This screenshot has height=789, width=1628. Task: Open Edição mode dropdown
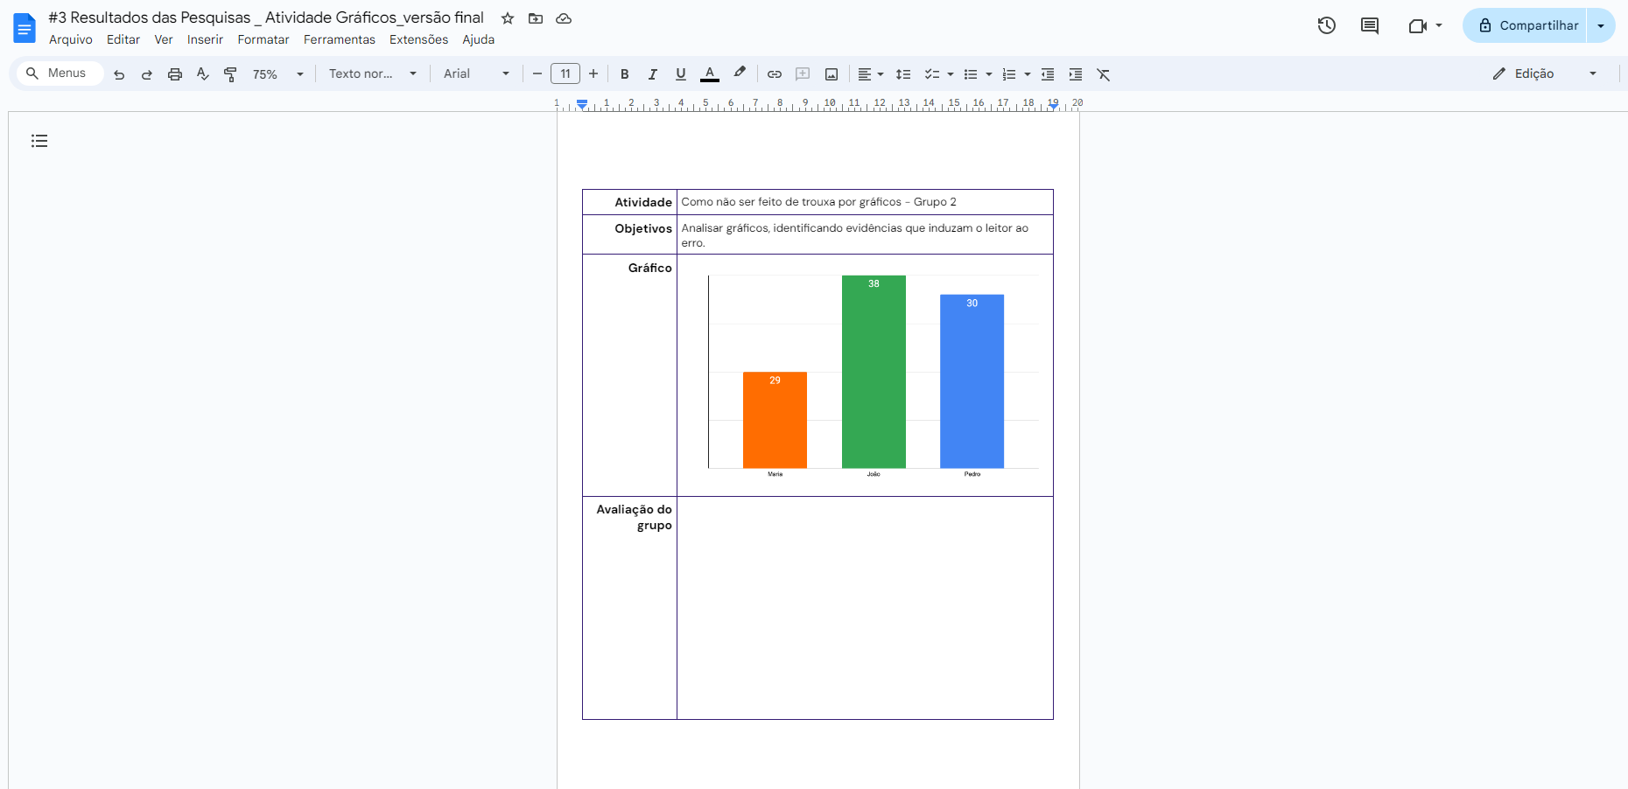click(x=1545, y=74)
